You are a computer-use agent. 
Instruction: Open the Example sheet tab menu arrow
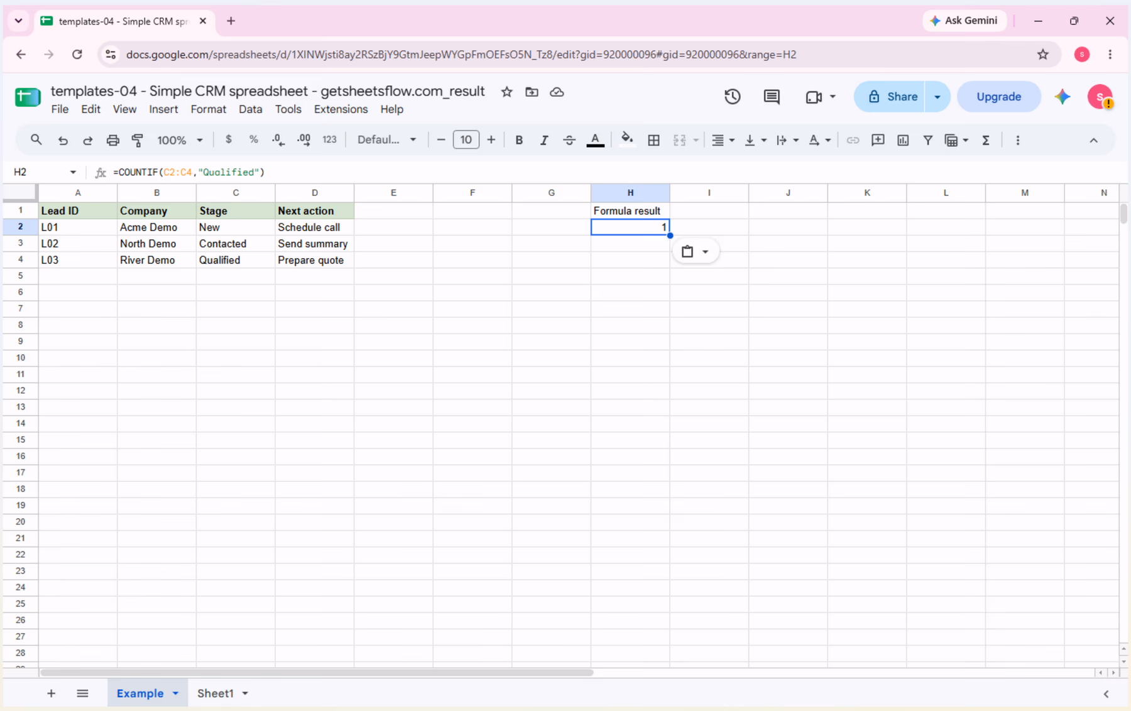pyautogui.click(x=175, y=693)
